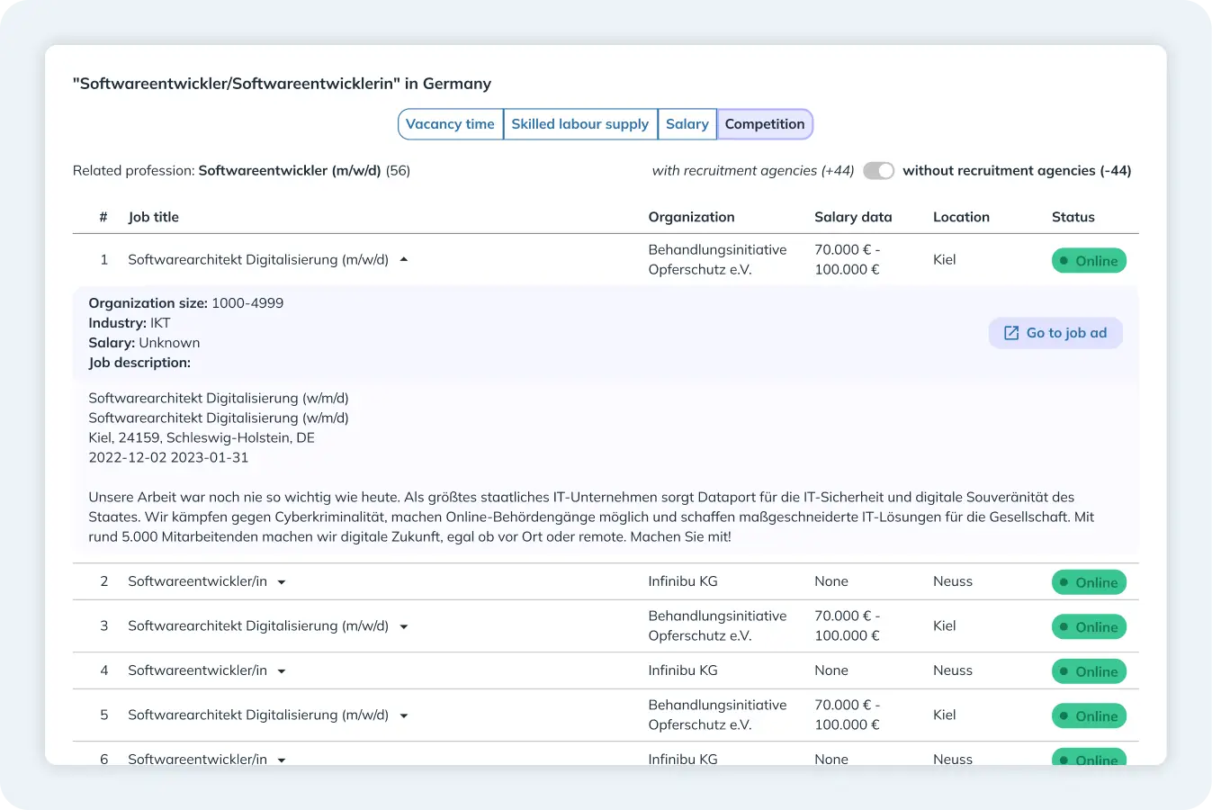Screen dimensions: 1212x810
Task: Click the Online status badge in row 5
Action: tap(1089, 716)
